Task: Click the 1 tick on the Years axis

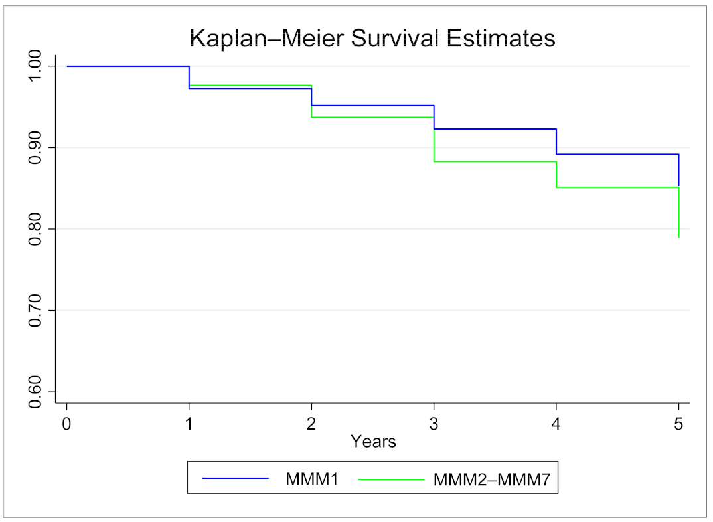Action: point(189,423)
